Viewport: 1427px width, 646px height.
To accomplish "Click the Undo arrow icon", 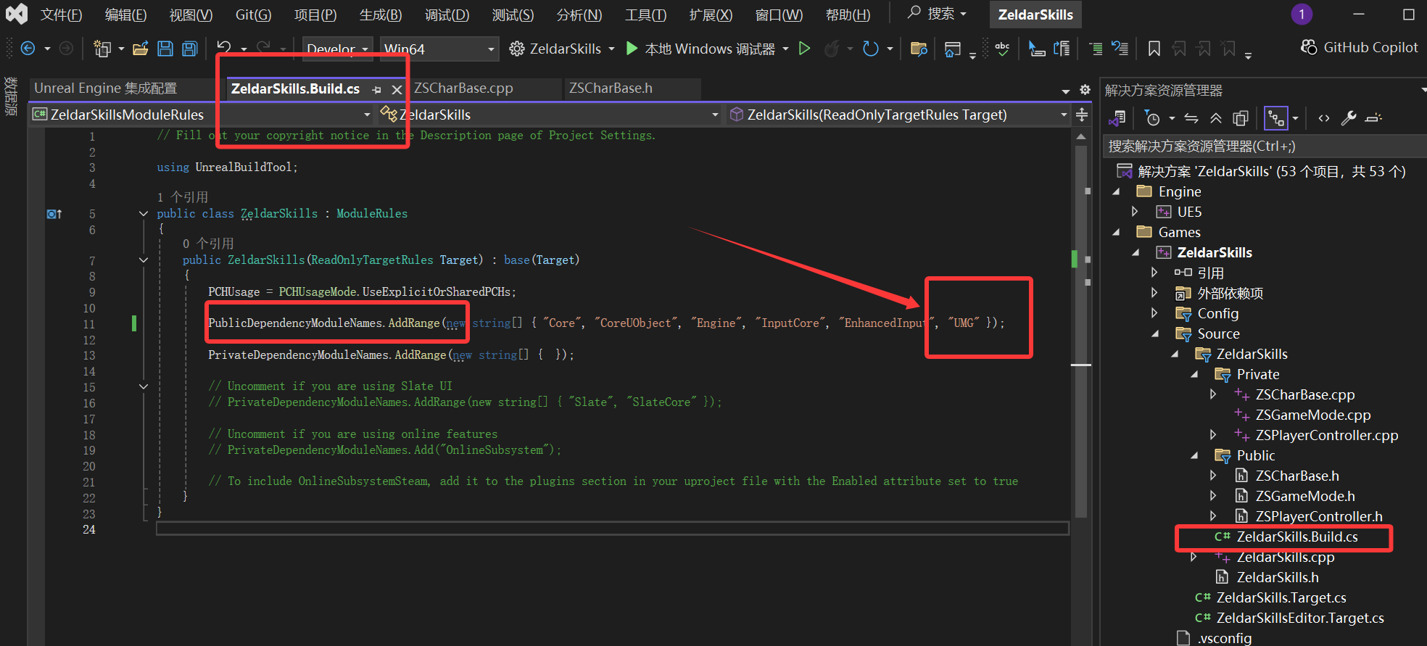I will click(x=224, y=49).
